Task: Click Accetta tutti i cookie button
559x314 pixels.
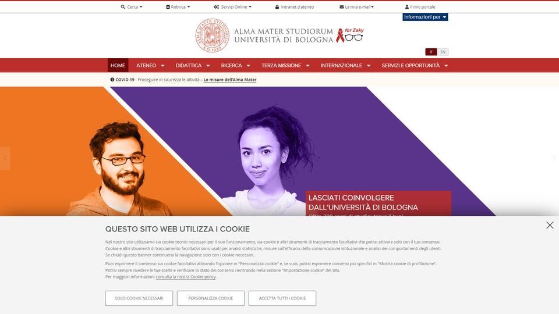Action: point(282,298)
